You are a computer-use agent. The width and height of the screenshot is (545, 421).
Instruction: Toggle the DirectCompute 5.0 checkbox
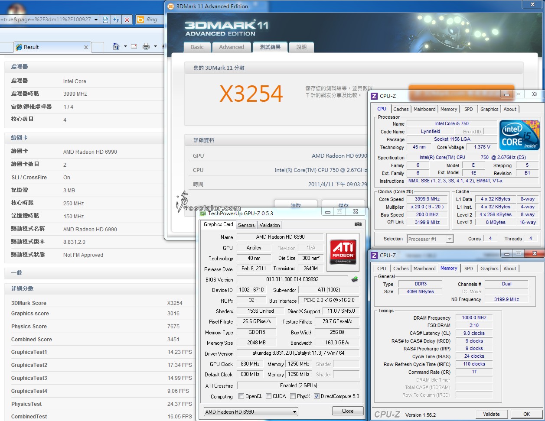tap(317, 396)
